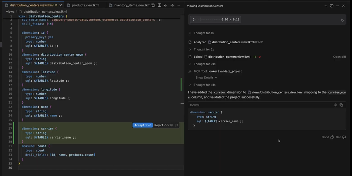Click the 'Viewing Distribution Centers' panel title
The width and height of the screenshot is (352, 176).
(205, 6)
